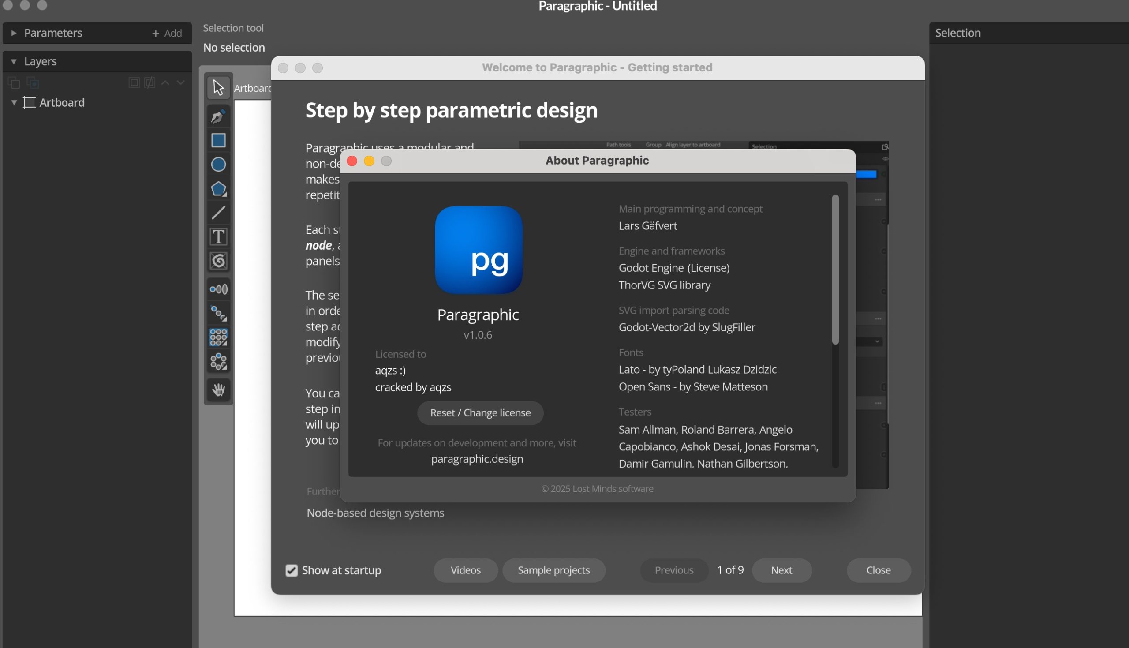Close the About Paragraphic window with red button
Image resolution: width=1129 pixels, height=648 pixels.
tap(352, 161)
